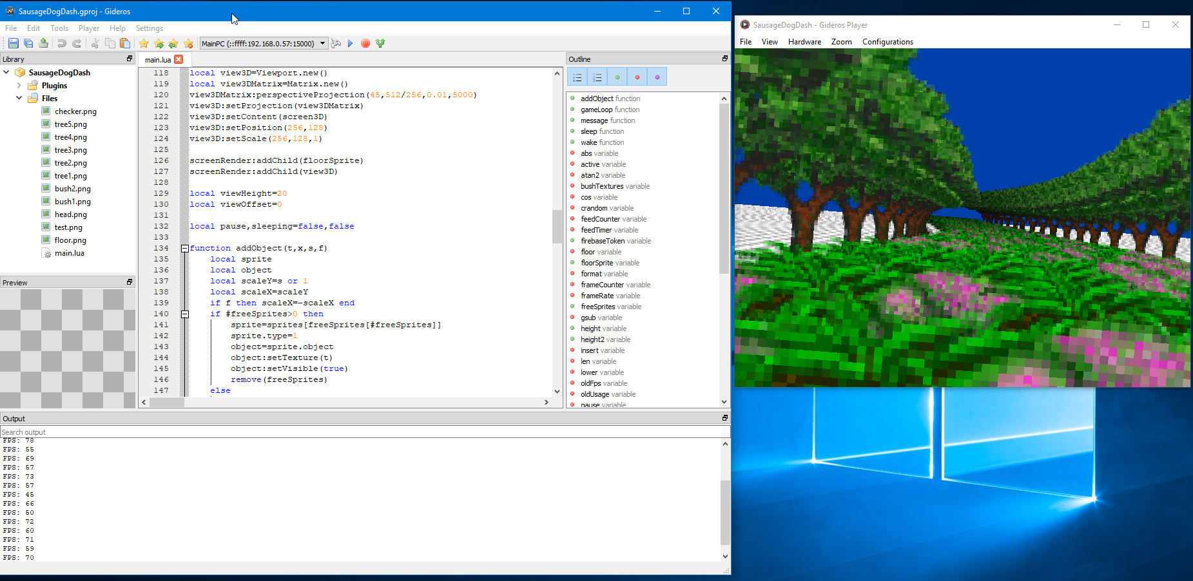
Task: Open Zoom menu in Gideros Player
Action: (x=841, y=42)
